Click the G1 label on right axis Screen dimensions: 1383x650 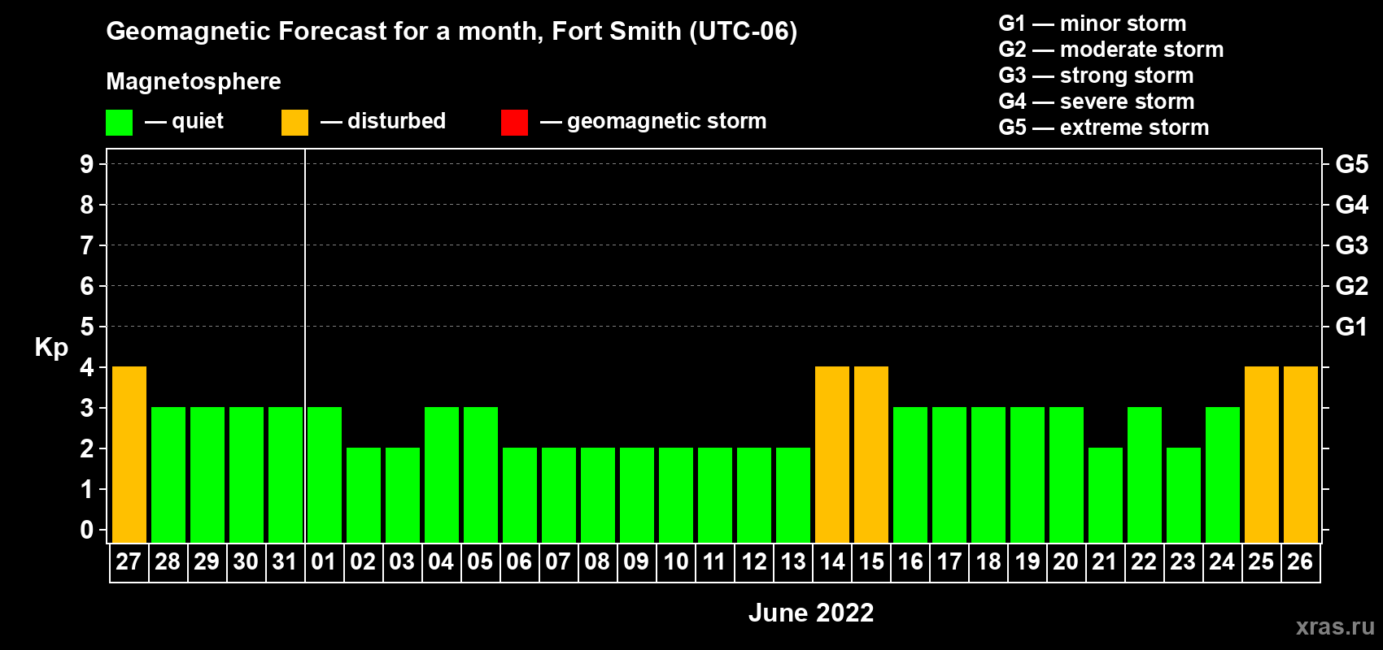1352,327
